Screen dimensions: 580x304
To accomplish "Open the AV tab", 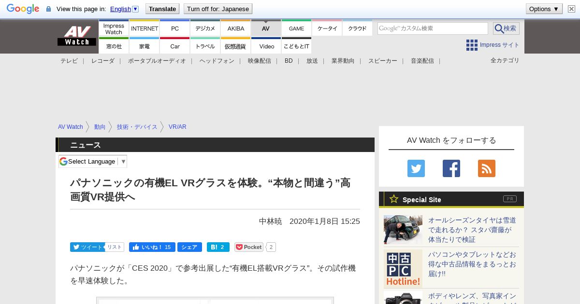I will pyautogui.click(x=266, y=28).
